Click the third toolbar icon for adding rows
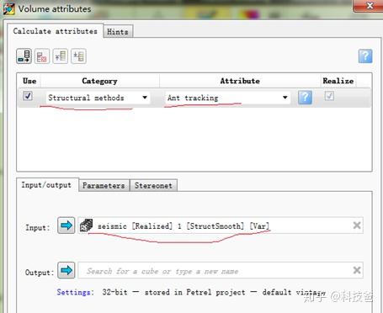The height and width of the screenshot is (313, 383). 61,56
